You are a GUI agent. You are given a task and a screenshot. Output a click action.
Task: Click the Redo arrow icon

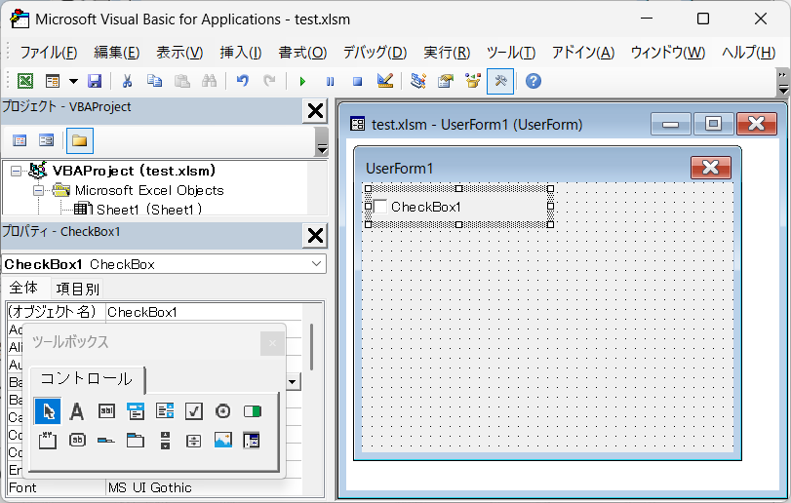270,81
